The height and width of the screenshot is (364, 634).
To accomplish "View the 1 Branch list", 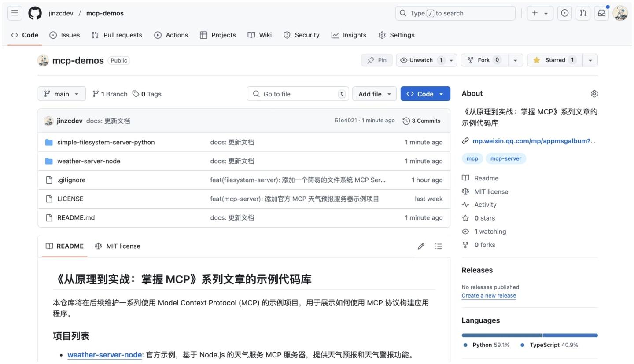I will click(110, 94).
